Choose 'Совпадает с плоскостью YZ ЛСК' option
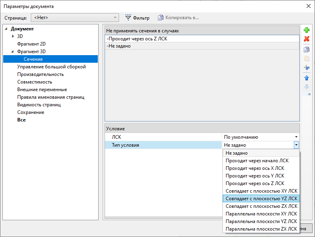 pos(261,199)
